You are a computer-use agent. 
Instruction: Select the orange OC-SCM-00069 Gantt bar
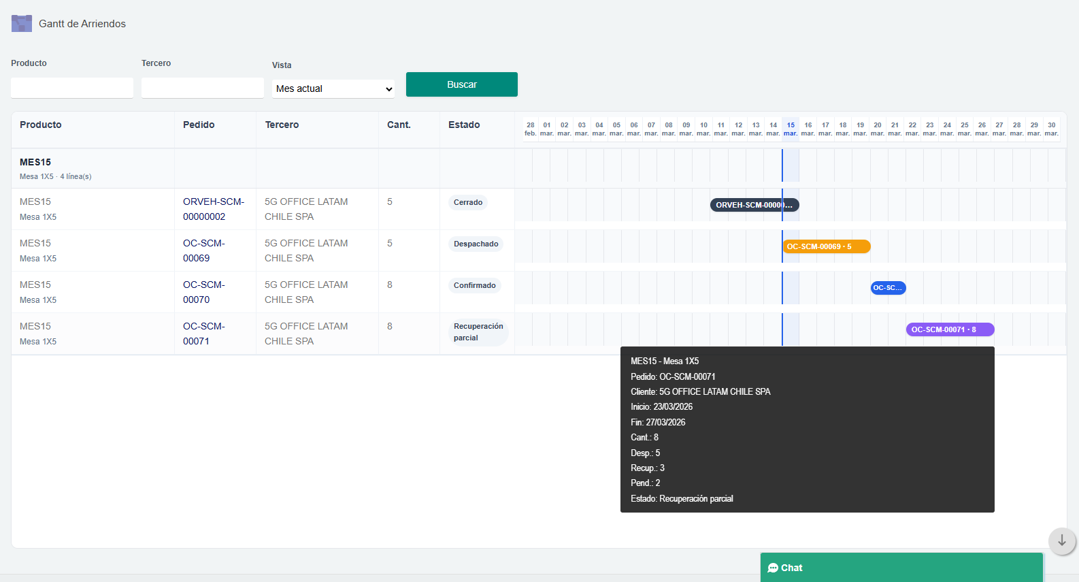pos(826,246)
